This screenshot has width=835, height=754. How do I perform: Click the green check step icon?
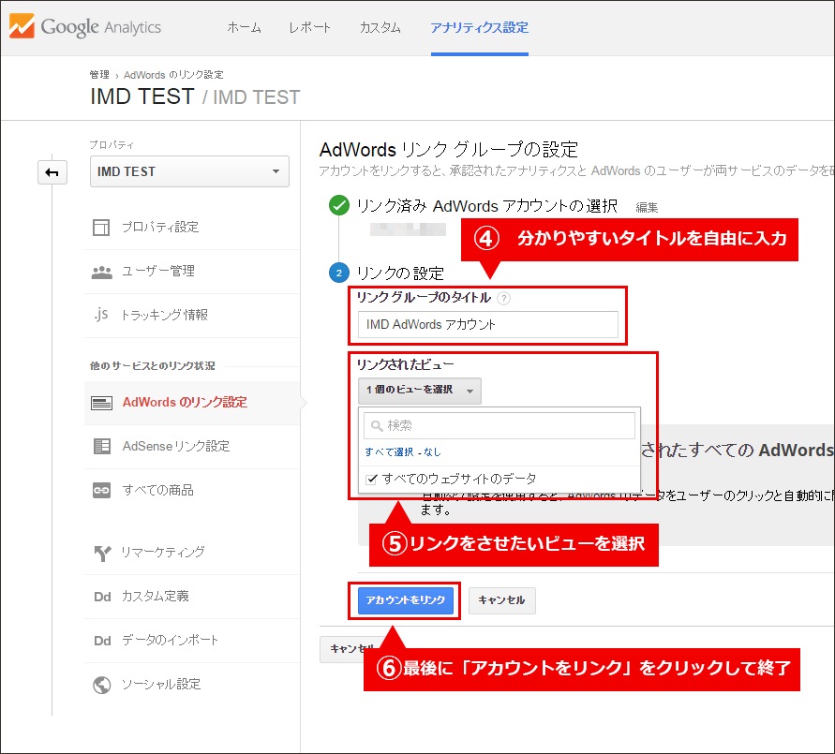(x=339, y=205)
